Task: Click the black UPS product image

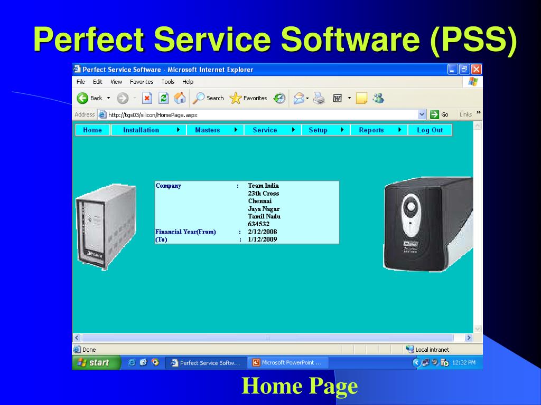Action: click(428, 224)
